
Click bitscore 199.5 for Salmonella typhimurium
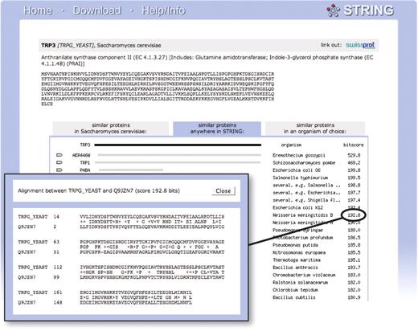[x=354, y=178]
